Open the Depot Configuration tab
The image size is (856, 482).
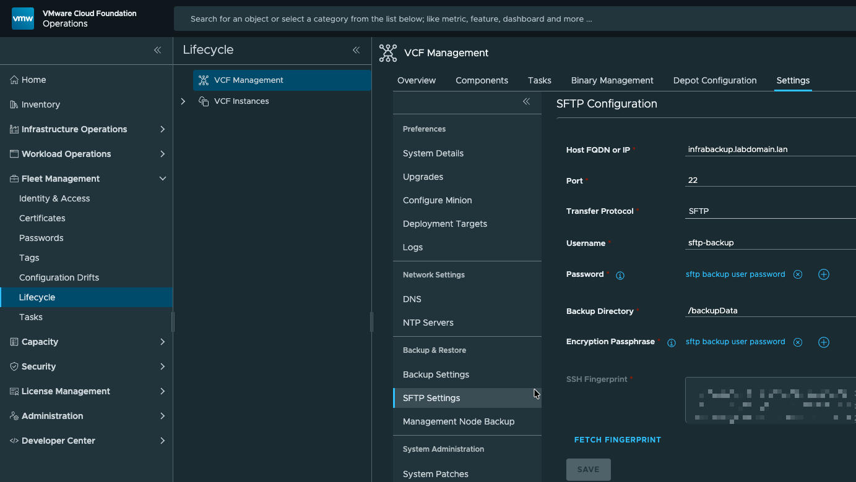(x=714, y=80)
